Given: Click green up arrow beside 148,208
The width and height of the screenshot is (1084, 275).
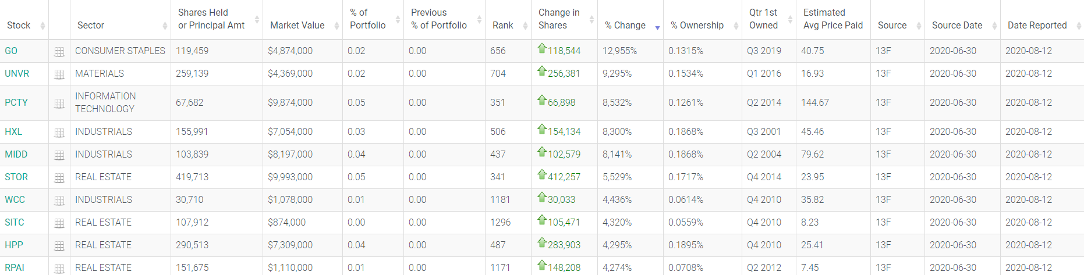Looking at the screenshot, I should [x=542, y=265].
